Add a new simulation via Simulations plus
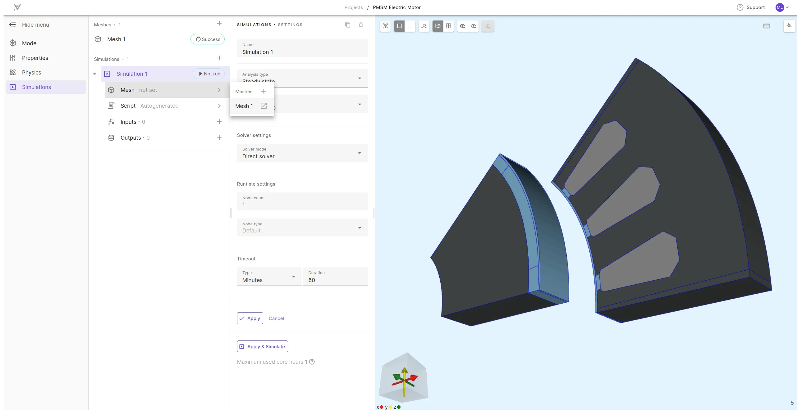Viewport: 797px width, 410px height. pyautogui.click(x=219, y=58)
